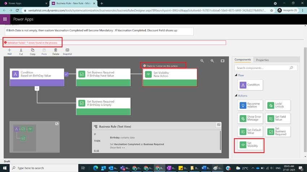Collapse the minimap panel
Image resolution: width=307 pixels, height=172 pixels.
pos(57,124)
